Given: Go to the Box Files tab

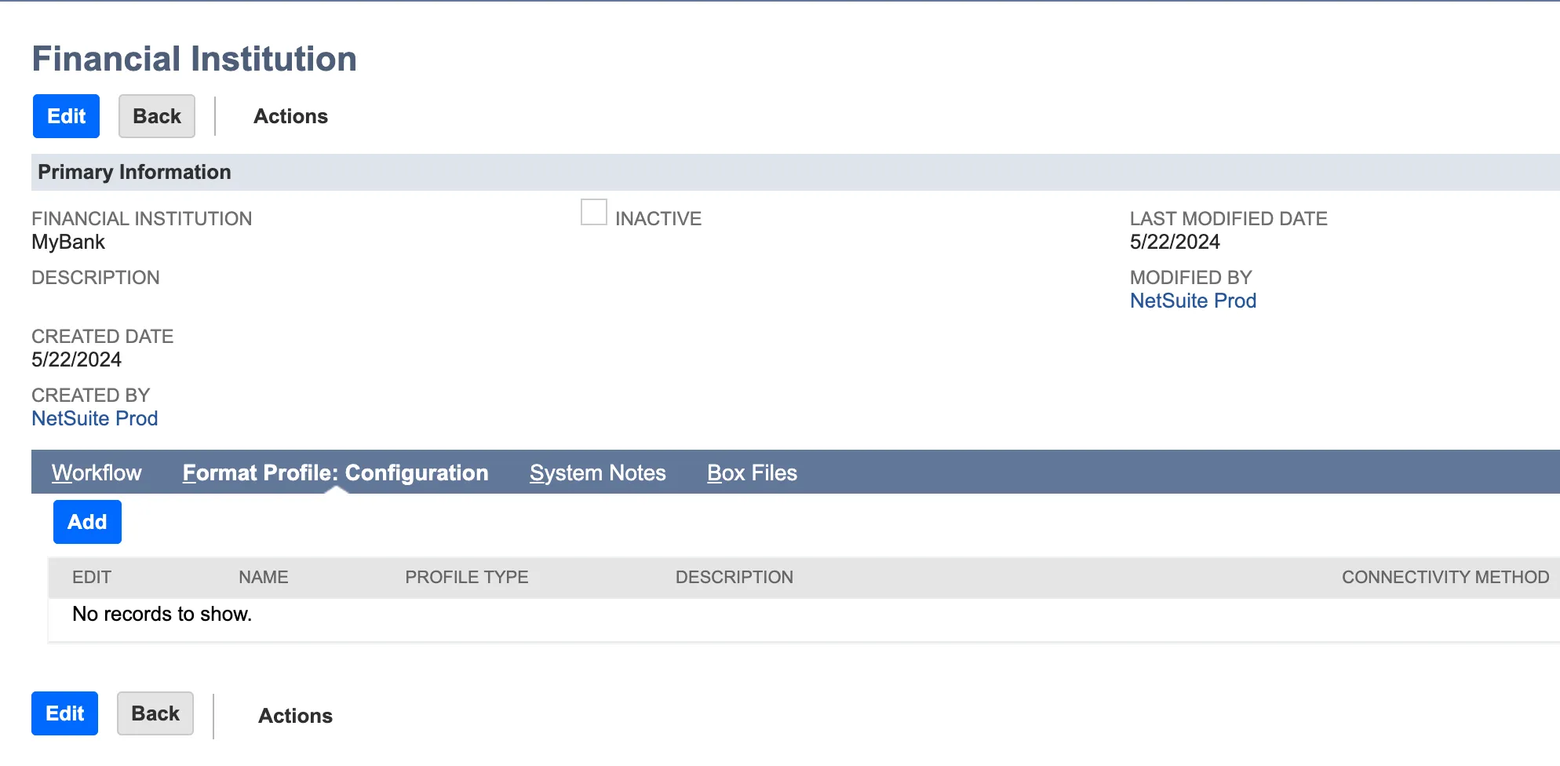Looking at the screenshot, I should 751,472.
